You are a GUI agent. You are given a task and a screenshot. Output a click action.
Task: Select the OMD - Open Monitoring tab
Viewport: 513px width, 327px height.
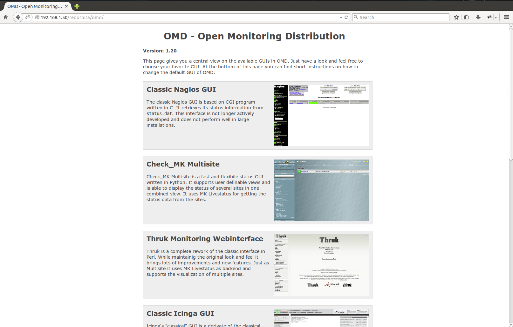point(34,6)
